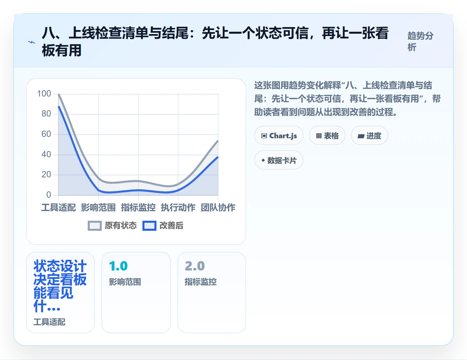Click the 改善后 legend label

pyautogui.click(x=171, y=226)
